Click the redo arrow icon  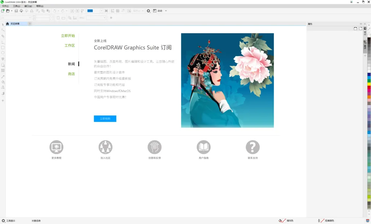(63, 11)
